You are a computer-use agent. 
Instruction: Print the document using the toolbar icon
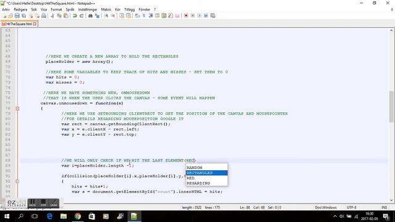click(x=44, y=15)
